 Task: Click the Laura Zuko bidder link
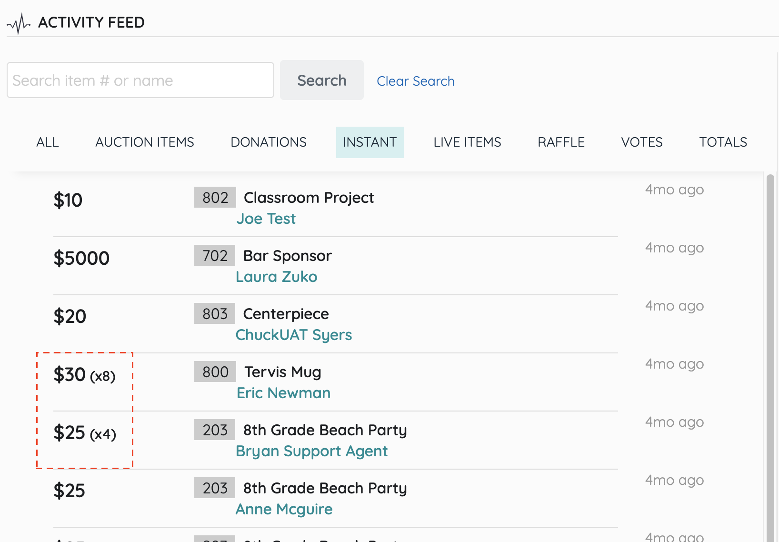[x=277, y=277]
